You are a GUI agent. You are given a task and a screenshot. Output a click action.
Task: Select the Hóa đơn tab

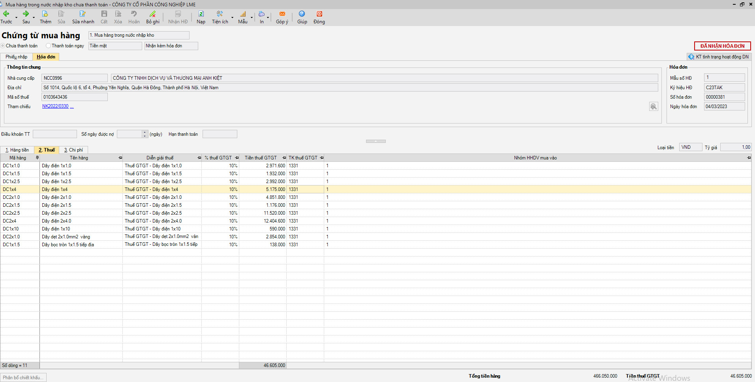[46, 57]
